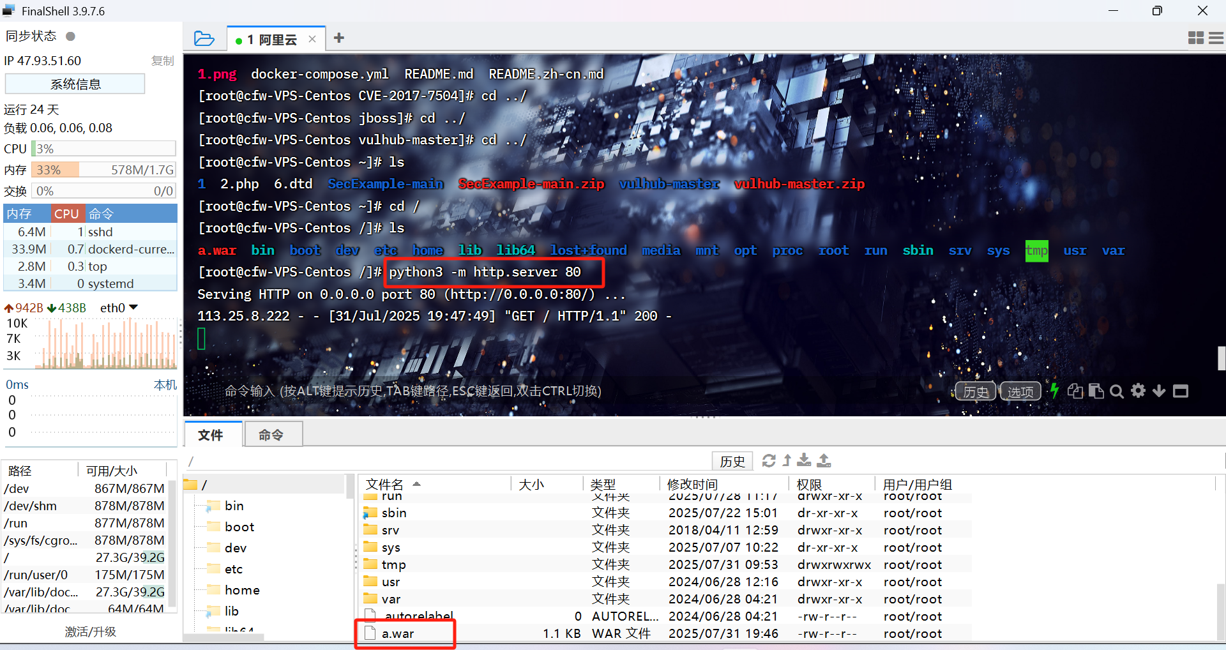
Task: Click the 本机 latency label
Action: tap(165, 384)
